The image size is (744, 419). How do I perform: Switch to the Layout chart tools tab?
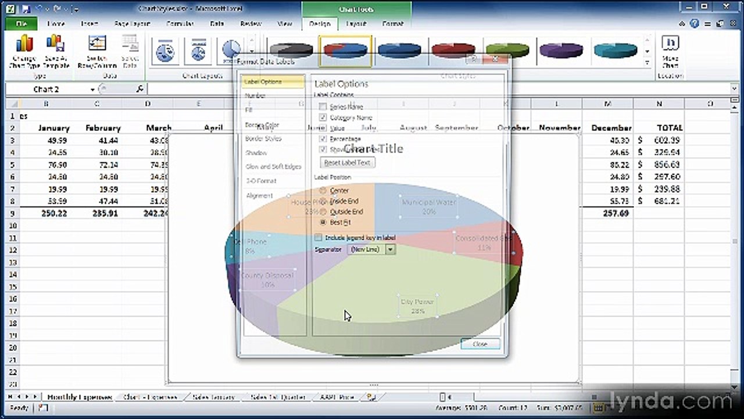[x=356, y=24]
